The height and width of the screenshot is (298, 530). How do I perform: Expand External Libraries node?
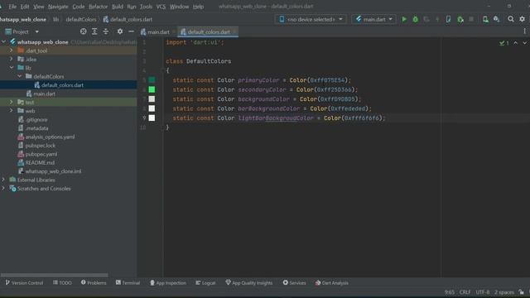click(x=3, y=180)
